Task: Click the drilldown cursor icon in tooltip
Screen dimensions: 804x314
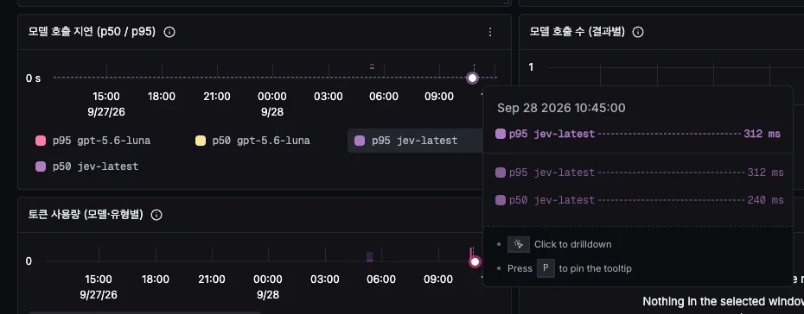Action: pyautogui.click(x=519, y=244)
